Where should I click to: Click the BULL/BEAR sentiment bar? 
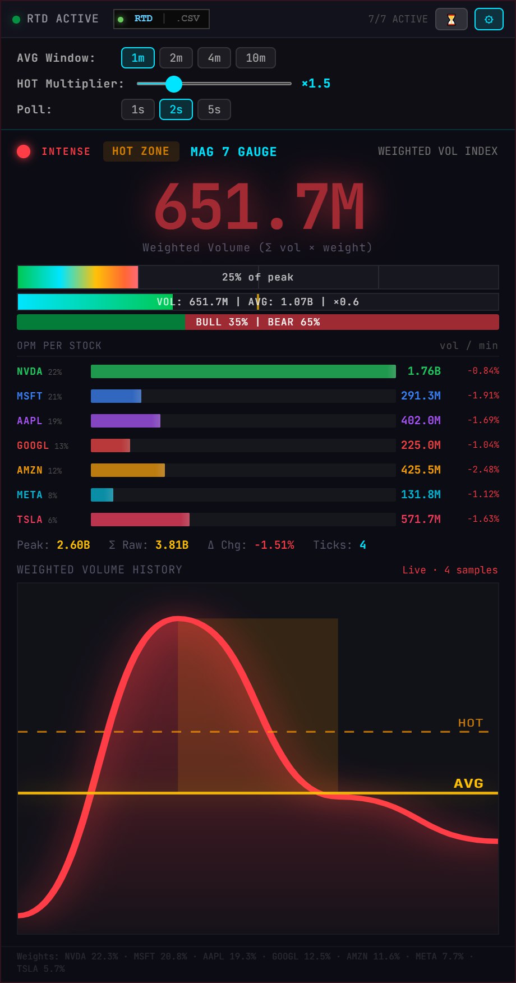258,322
